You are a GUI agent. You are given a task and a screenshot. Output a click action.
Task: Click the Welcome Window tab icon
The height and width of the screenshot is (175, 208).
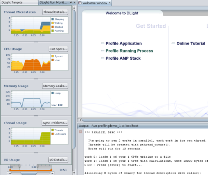(x=80, y=3)
